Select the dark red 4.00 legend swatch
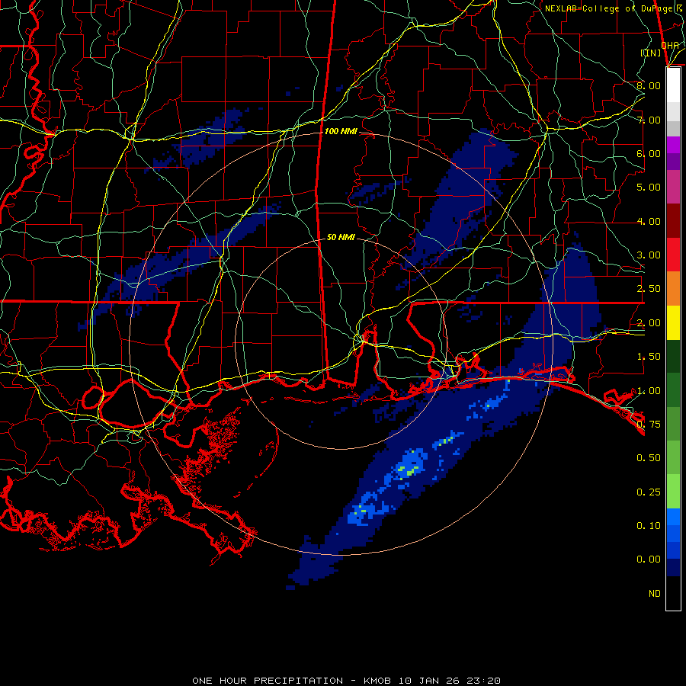The width and height of the screenshot is (686, 686). (x=673, y=221)
